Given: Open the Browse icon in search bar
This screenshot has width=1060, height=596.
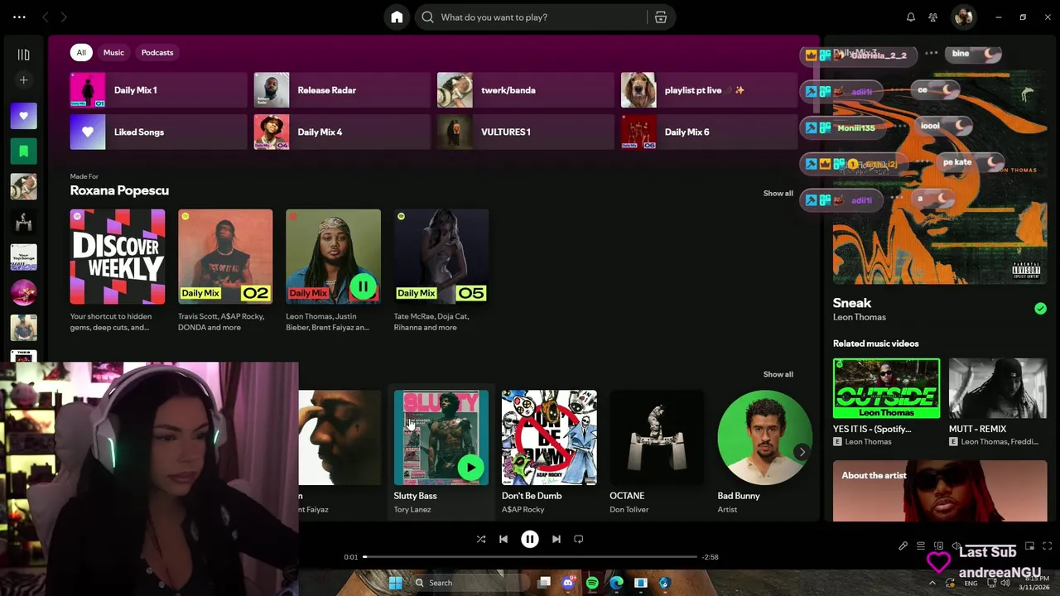Looking at the screenshot, I should (x=661, y=17).
